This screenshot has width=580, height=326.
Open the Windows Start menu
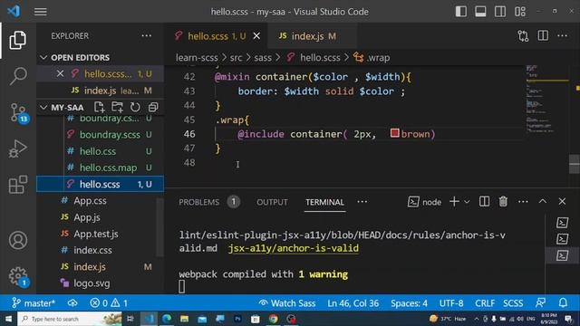(x=8, y=319)
